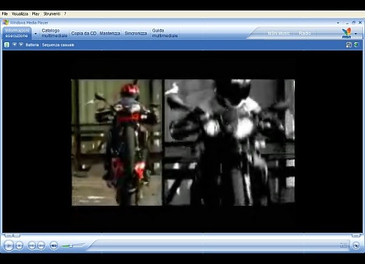Stop playback with the Stop button
Viewport: 365px width, 264px height.
[20, 246]
